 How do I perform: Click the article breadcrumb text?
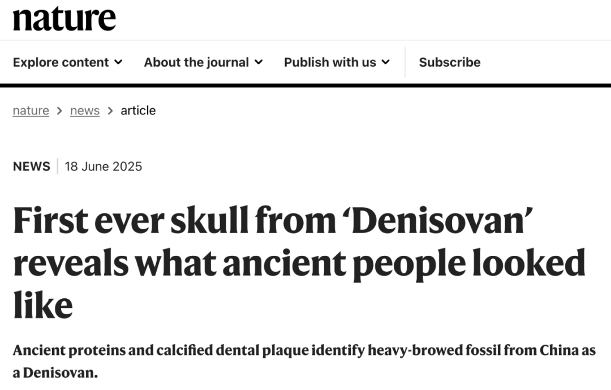[138, 110]
